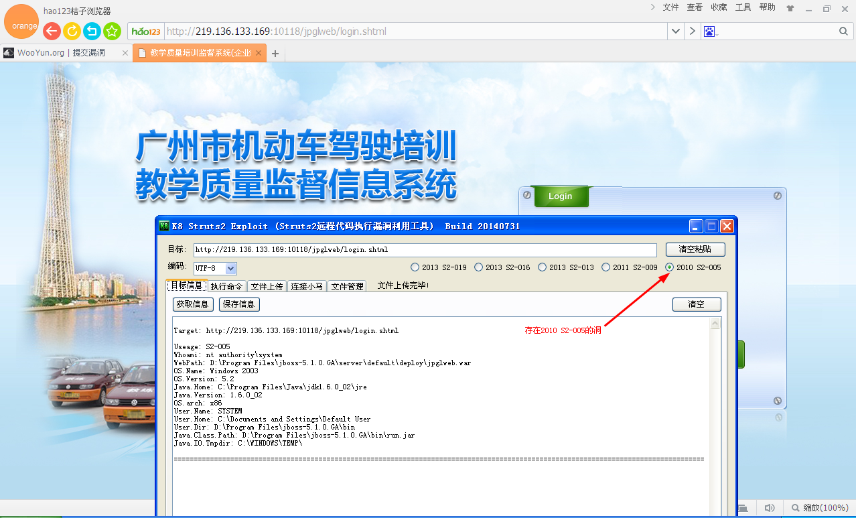Click the 清空 button
856x518 pixels.
[697, 304]
